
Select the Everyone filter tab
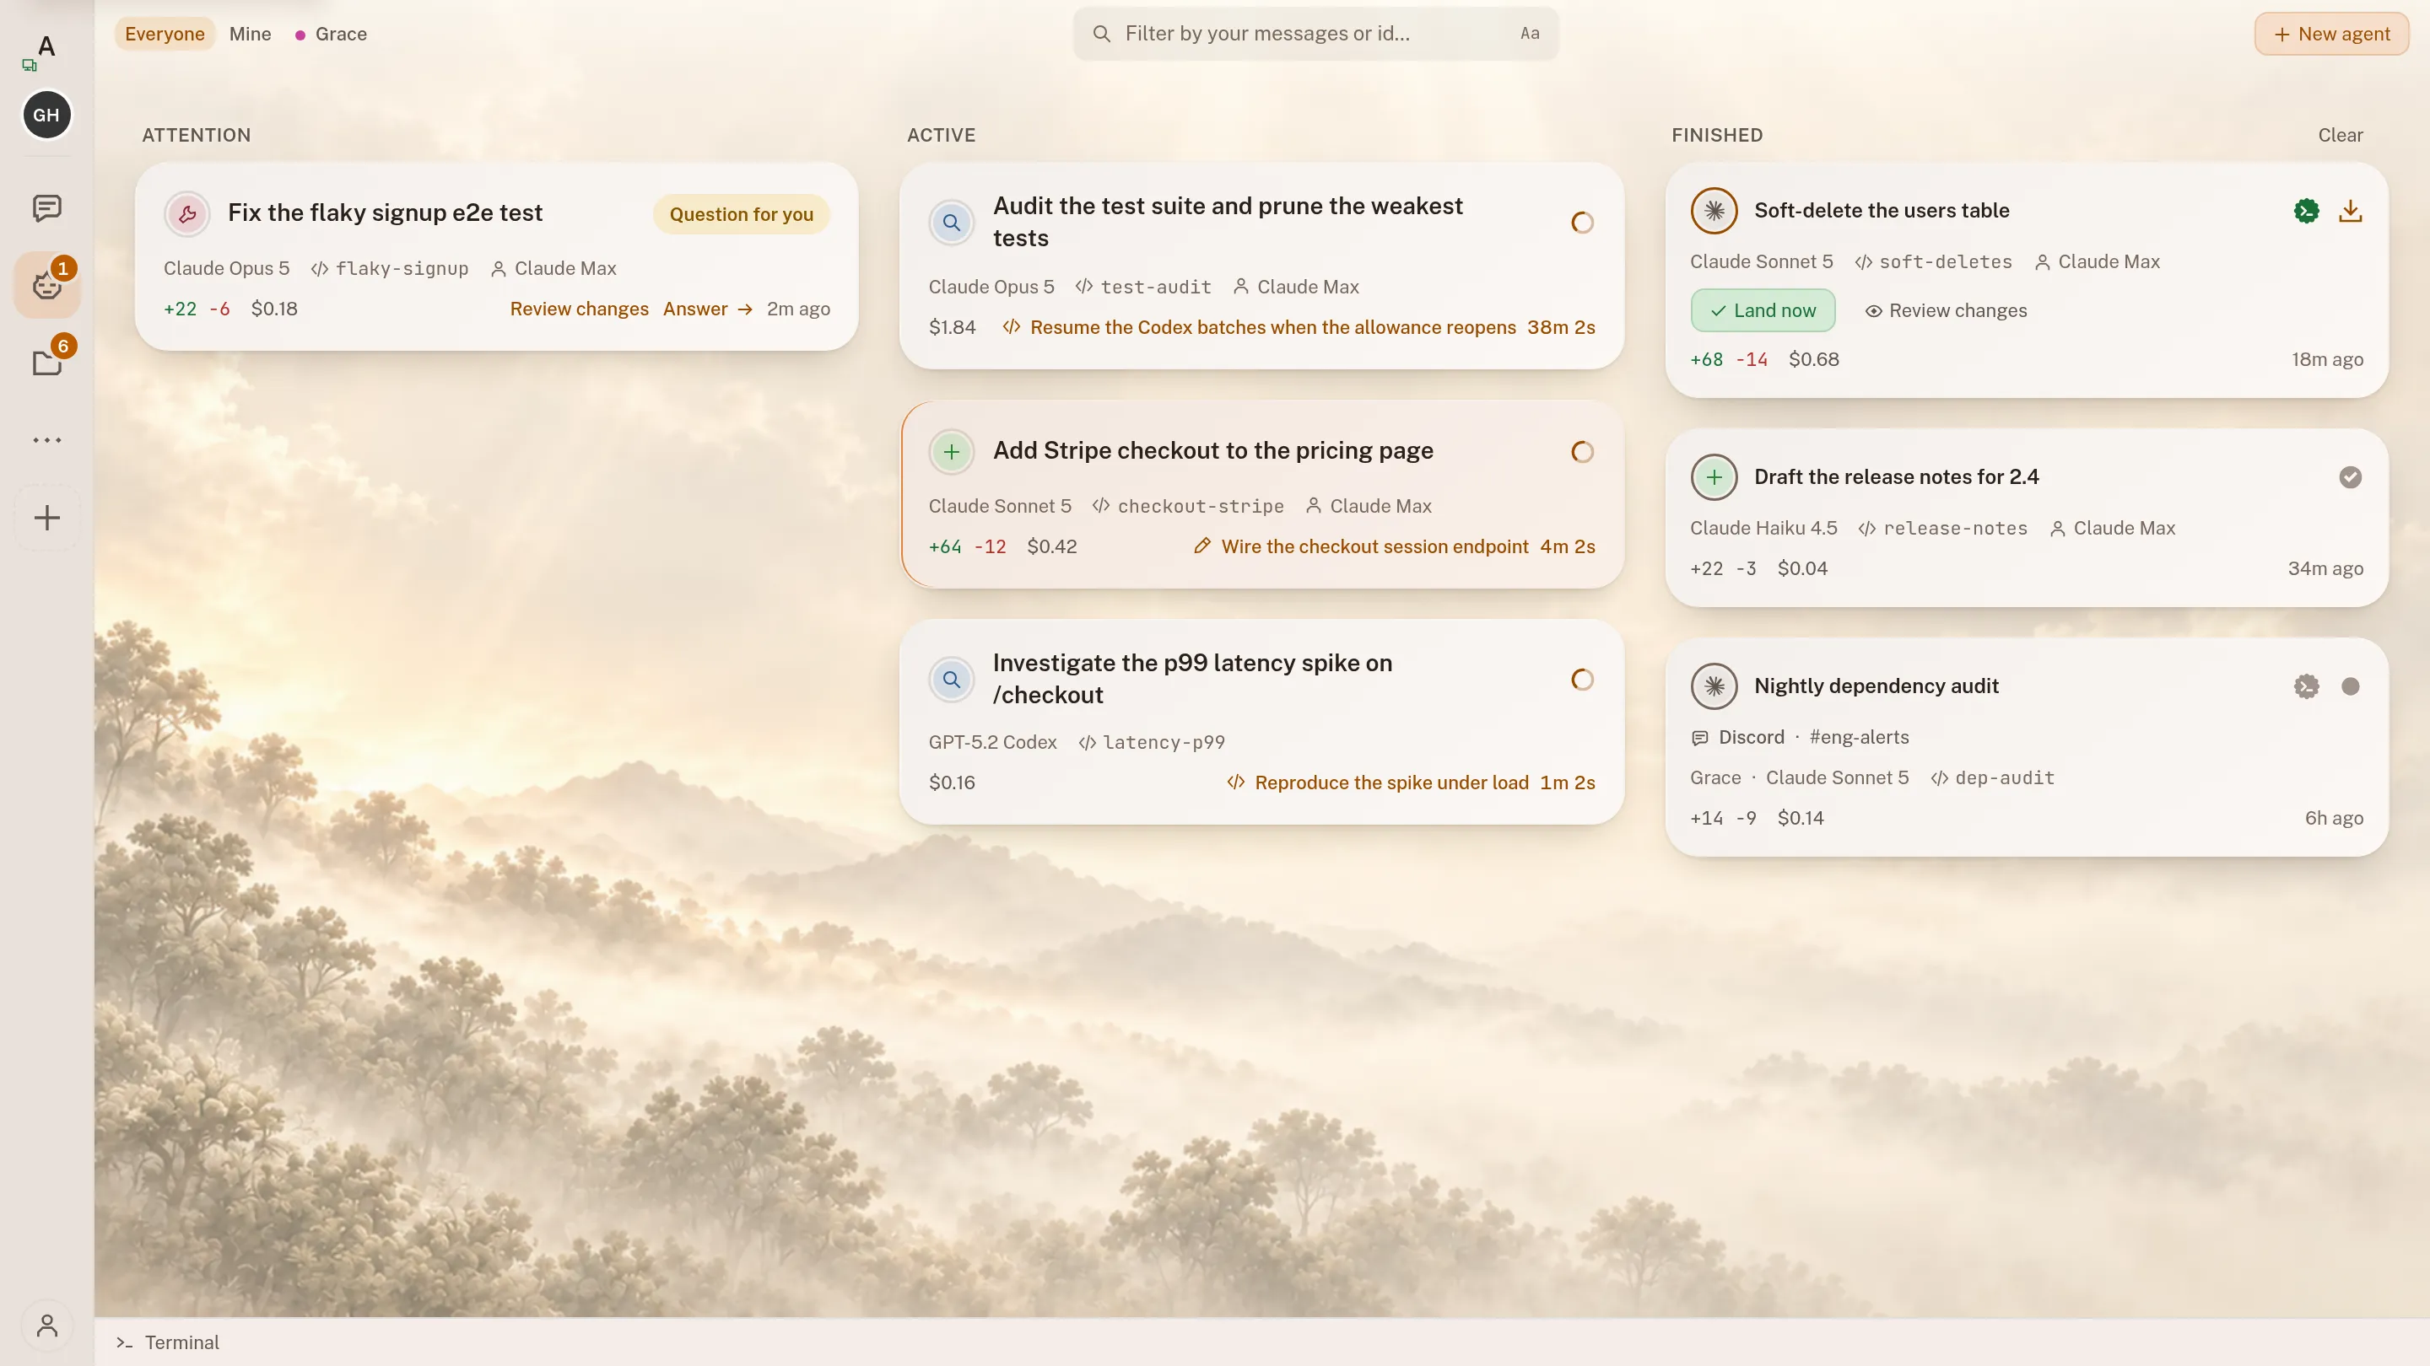point(165,34)
